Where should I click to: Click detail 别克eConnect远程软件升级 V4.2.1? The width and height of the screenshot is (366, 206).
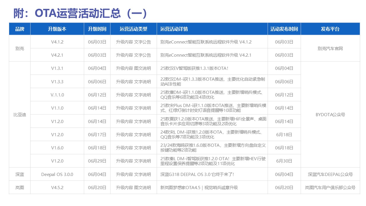(x=212, y=55)
